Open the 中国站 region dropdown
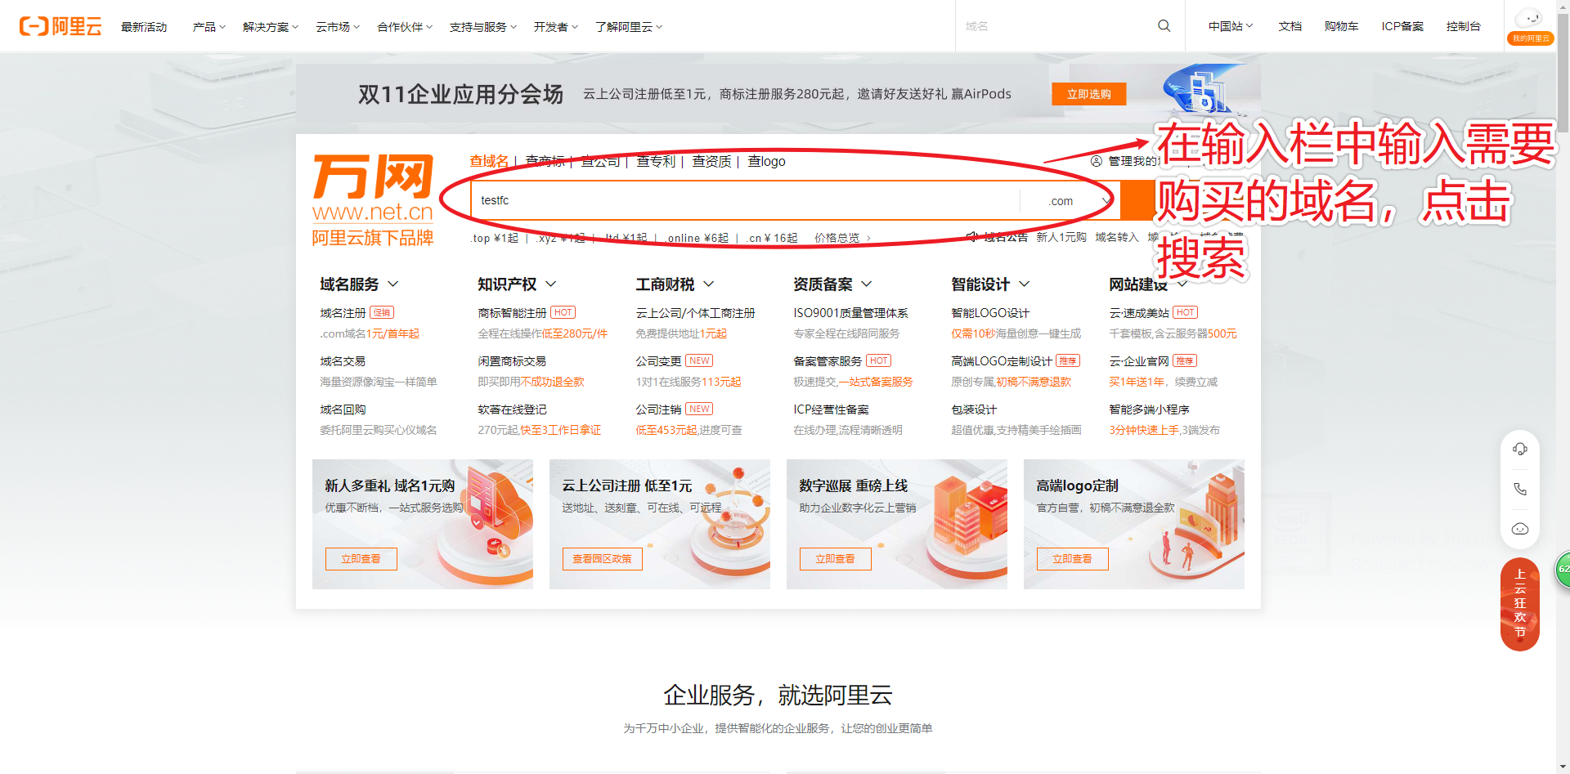This screenshot has width=1570, height=774. 1231,26
